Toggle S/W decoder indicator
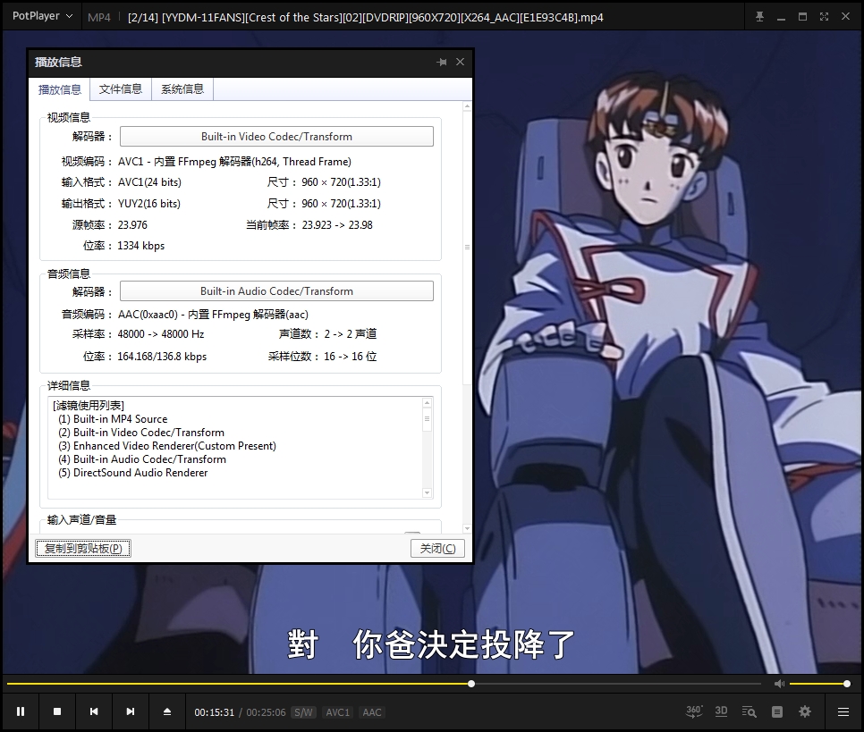This screenshot has width=864, height=732. point(303,712)
